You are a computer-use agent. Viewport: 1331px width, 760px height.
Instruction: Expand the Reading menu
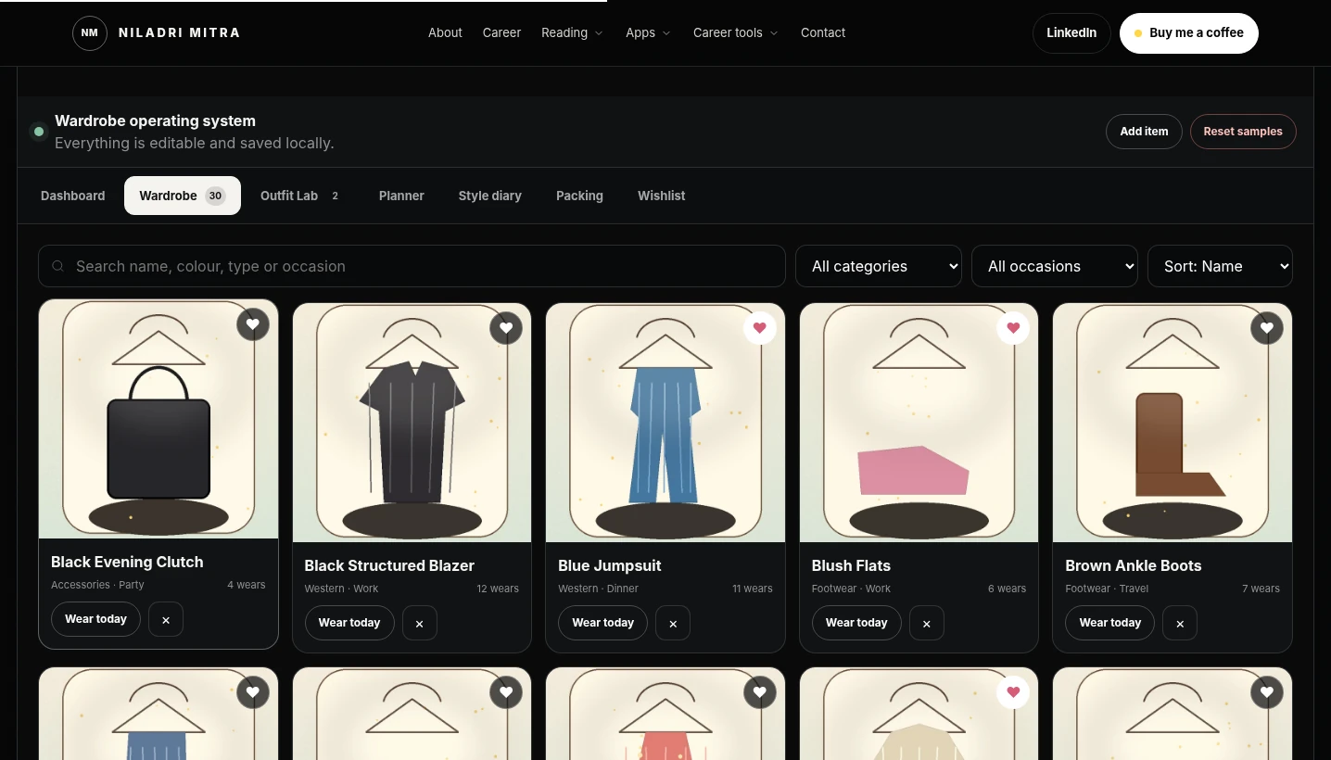(572, 32)
